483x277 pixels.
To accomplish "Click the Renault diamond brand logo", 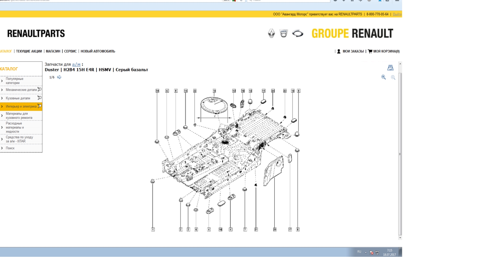I will 271,33.
